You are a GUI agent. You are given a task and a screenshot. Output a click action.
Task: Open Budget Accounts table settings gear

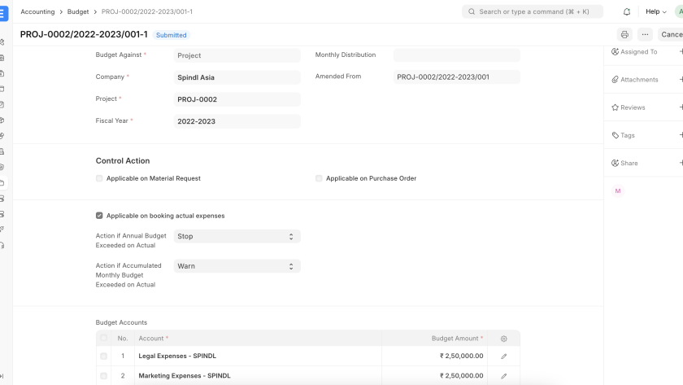[x=503, y=339]
